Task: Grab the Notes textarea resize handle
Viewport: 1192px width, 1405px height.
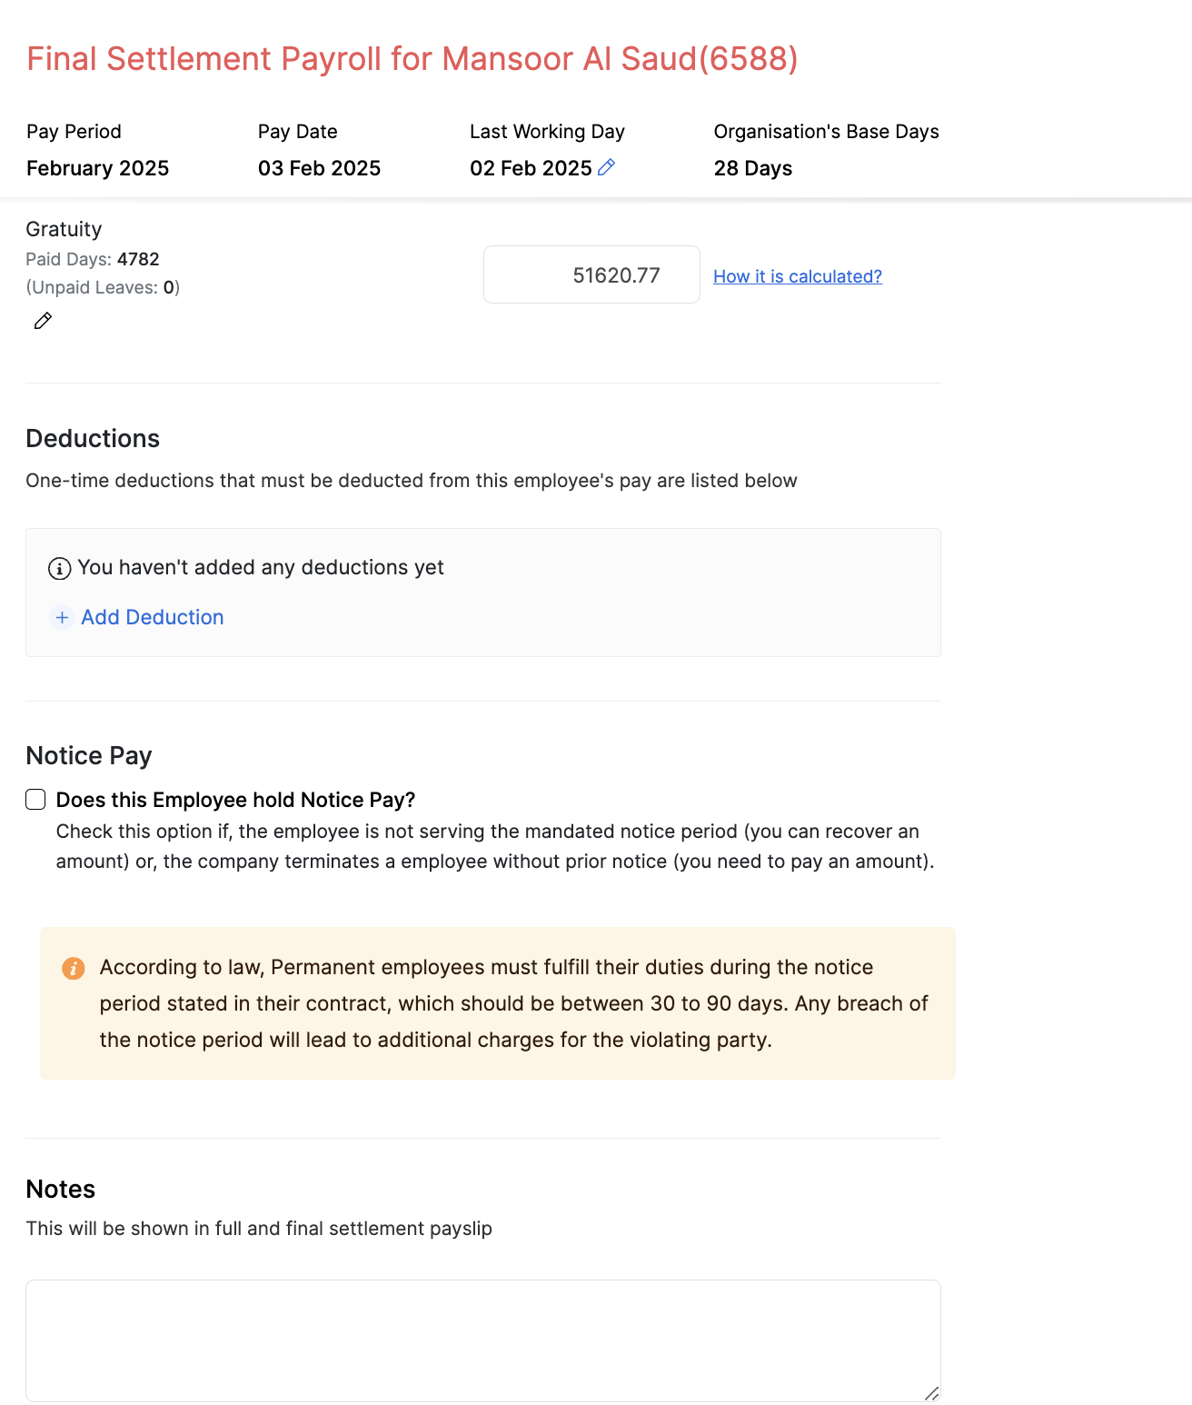Action: [931, 1393]
